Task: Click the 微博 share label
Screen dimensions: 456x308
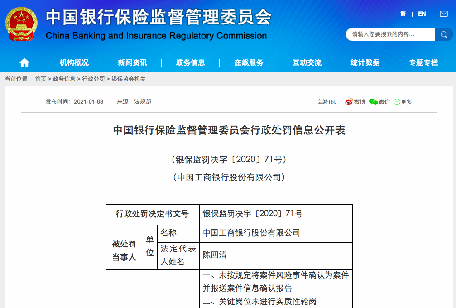Action: pos(360,102)
